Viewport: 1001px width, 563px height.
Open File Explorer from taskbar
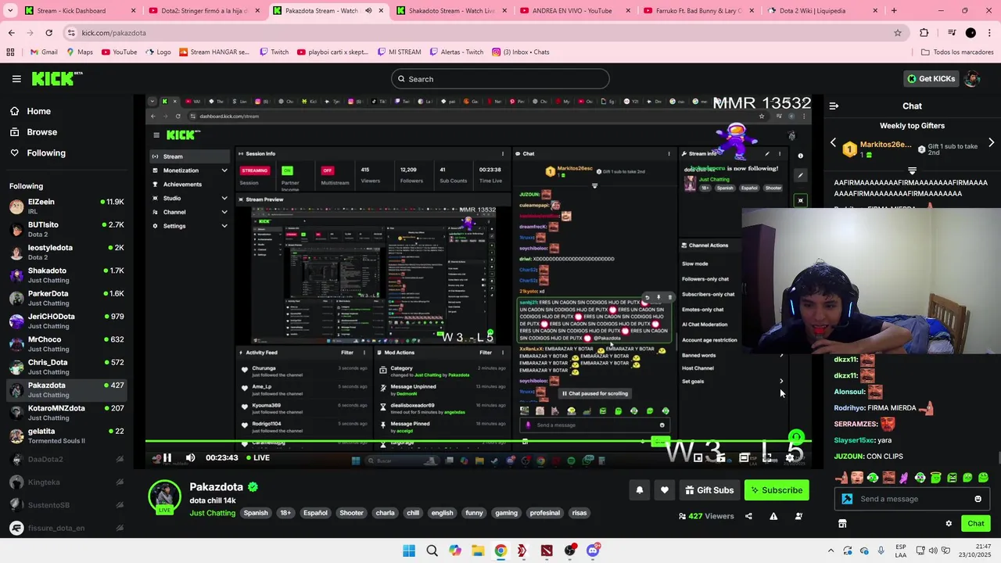(478, 550)
